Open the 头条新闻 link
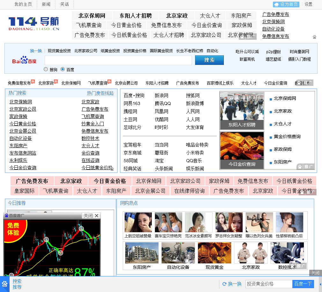 [x=164, y=169]
